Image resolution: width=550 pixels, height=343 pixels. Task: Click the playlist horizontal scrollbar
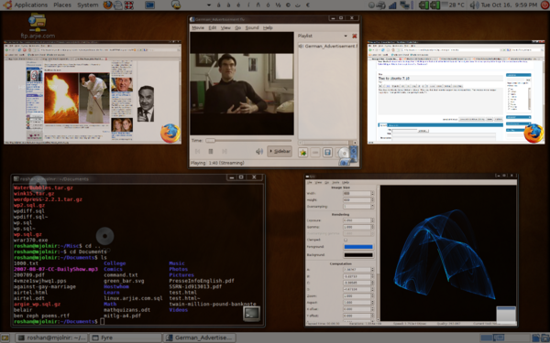[x=327, y=143]
